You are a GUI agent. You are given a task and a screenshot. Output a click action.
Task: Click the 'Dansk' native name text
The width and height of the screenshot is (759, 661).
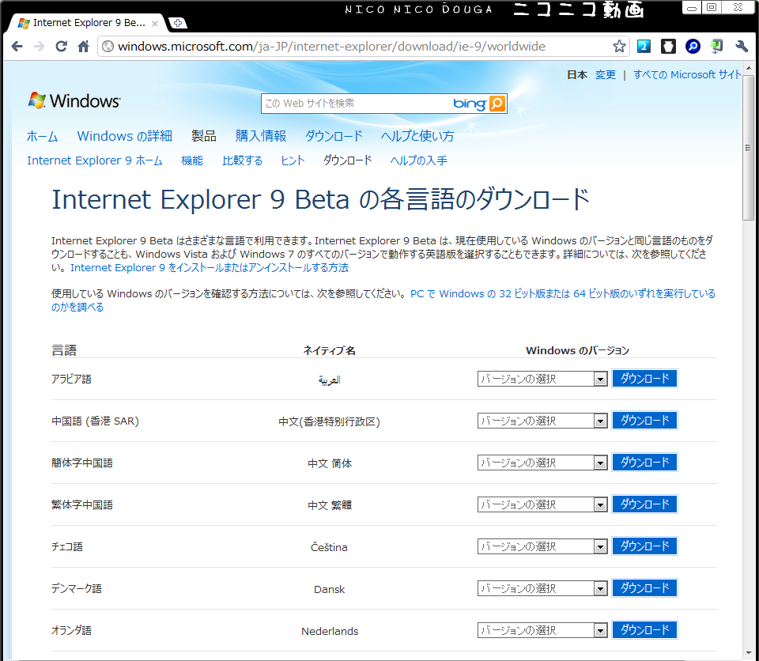pos(329,589)
